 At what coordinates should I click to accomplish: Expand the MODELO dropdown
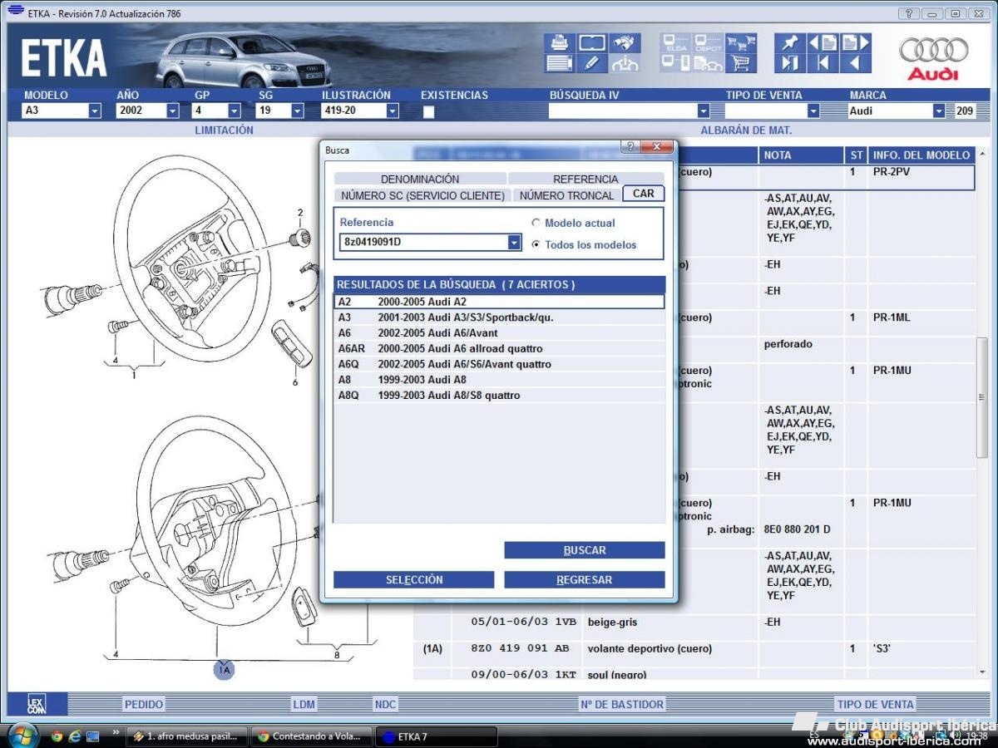tap(94, 111)
